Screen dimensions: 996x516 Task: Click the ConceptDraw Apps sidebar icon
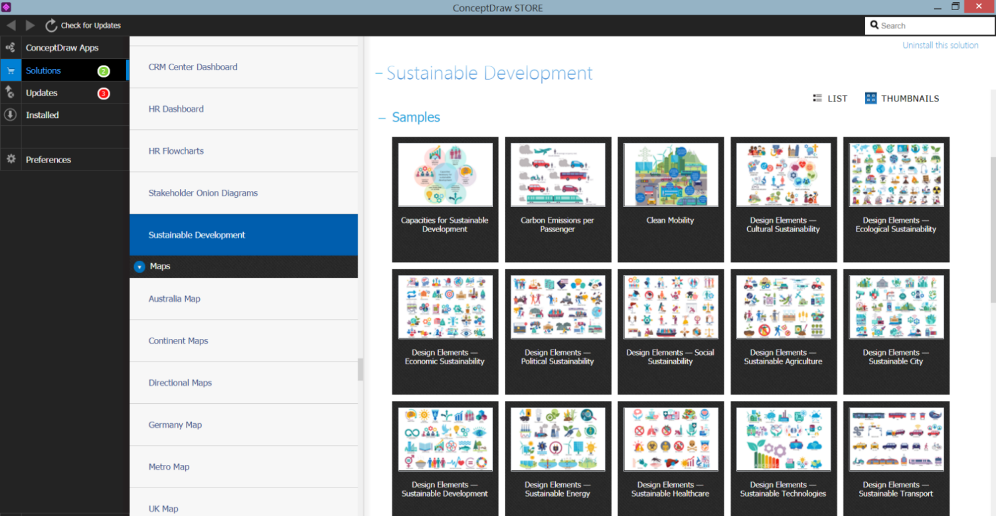click(10, 48)
